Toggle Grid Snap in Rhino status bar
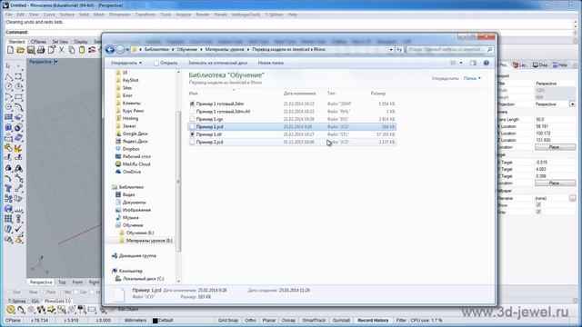582x327 pixels. (228, 321)
